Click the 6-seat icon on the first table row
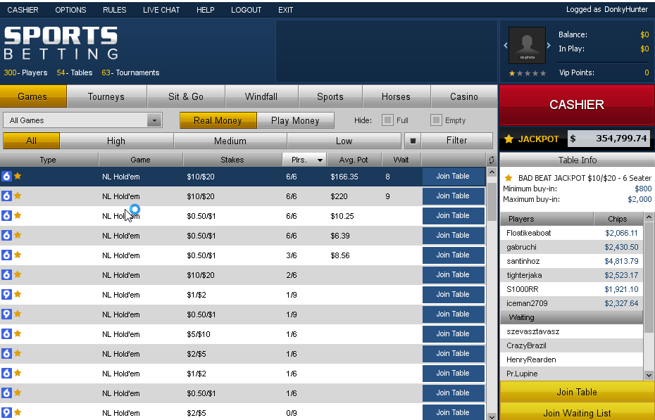 point(6,177)
